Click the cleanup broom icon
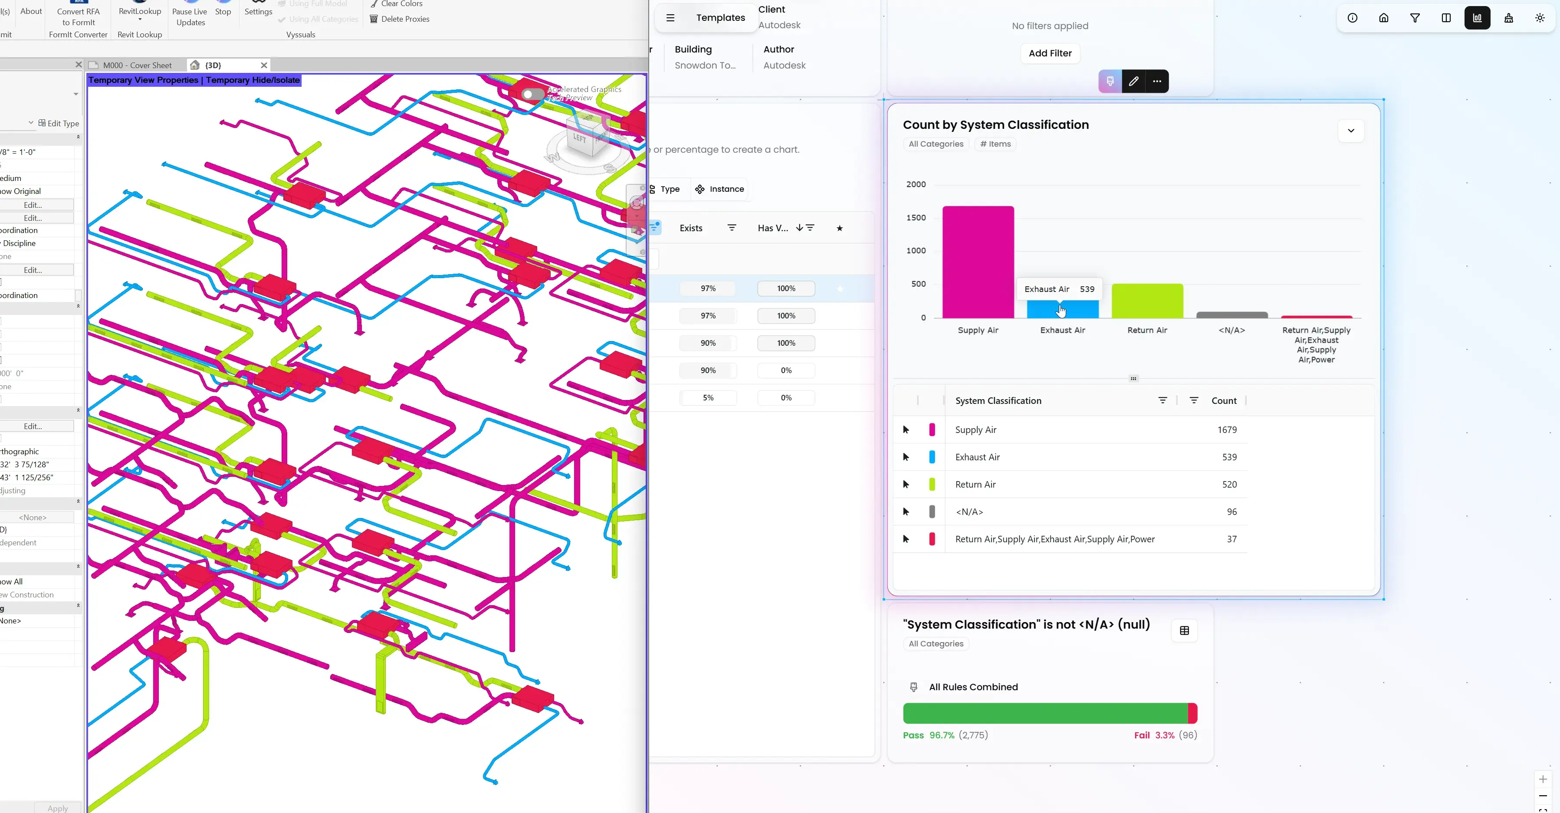1560x813 pixels. [1508, 18]
